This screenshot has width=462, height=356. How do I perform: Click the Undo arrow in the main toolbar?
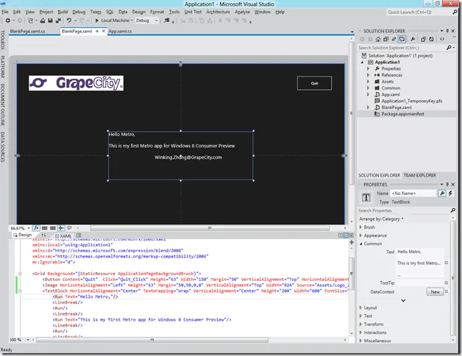(68, 21)
